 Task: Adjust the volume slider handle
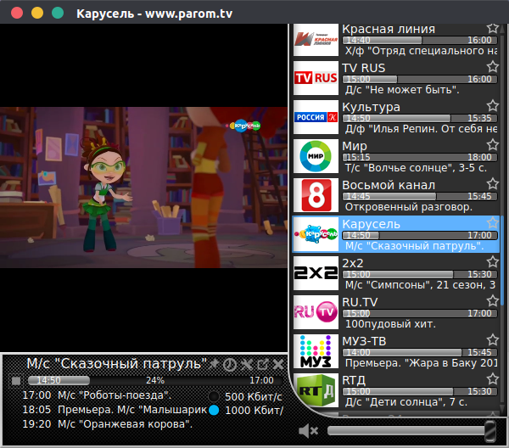[490, 431]
